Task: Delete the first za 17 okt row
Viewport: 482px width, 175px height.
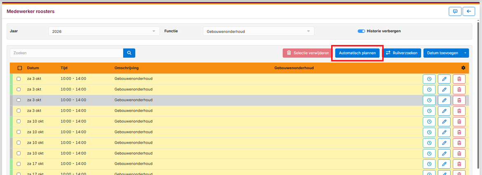Action: point(459,164)
